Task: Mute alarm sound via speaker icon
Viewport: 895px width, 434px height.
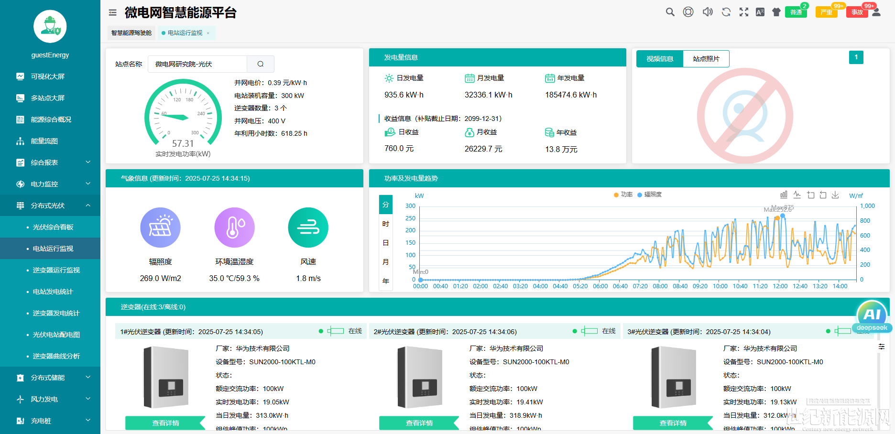Action: [x=708, y=12]
